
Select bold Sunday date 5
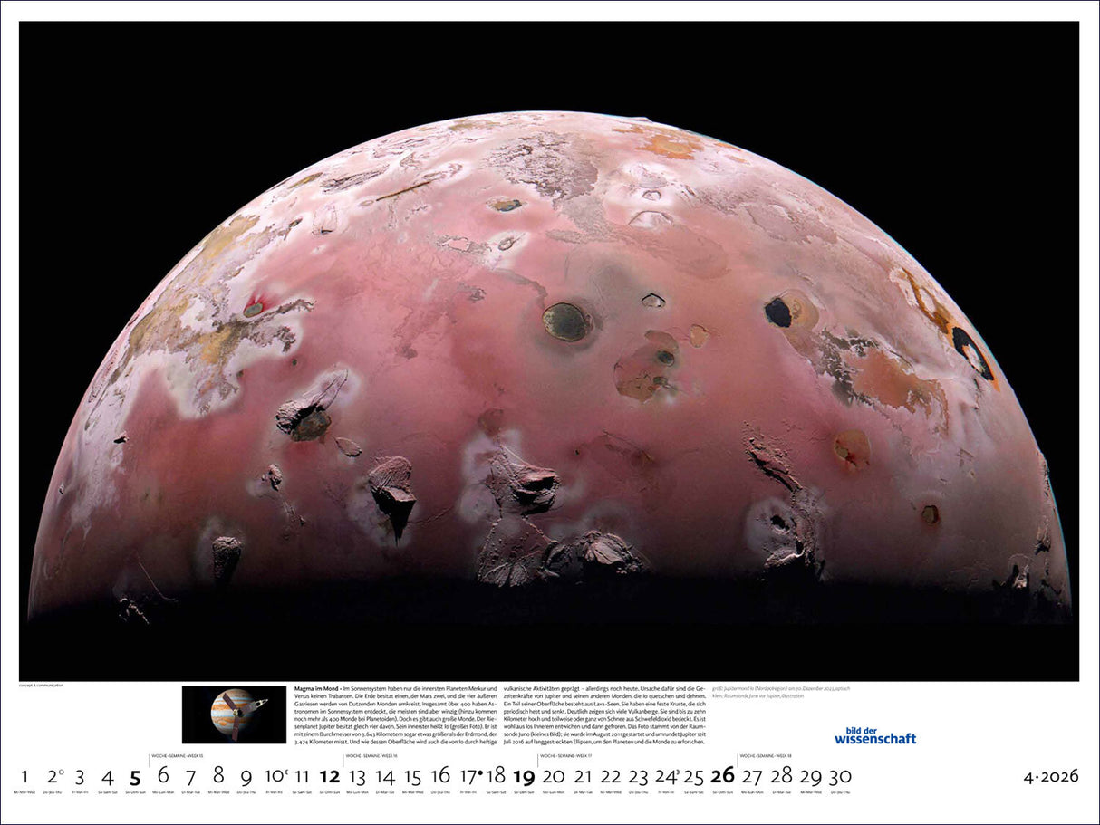[x=135, y=777]
